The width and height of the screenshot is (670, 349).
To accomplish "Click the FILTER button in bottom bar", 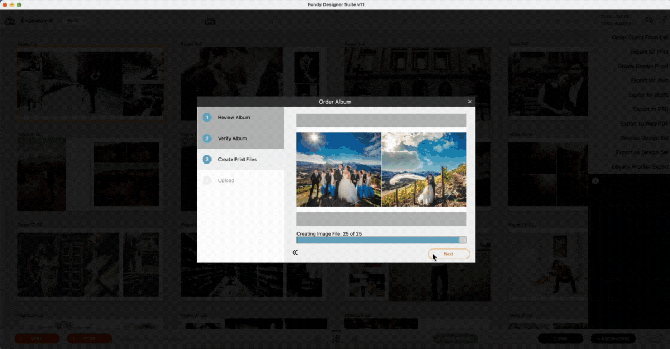I will 89,339.
